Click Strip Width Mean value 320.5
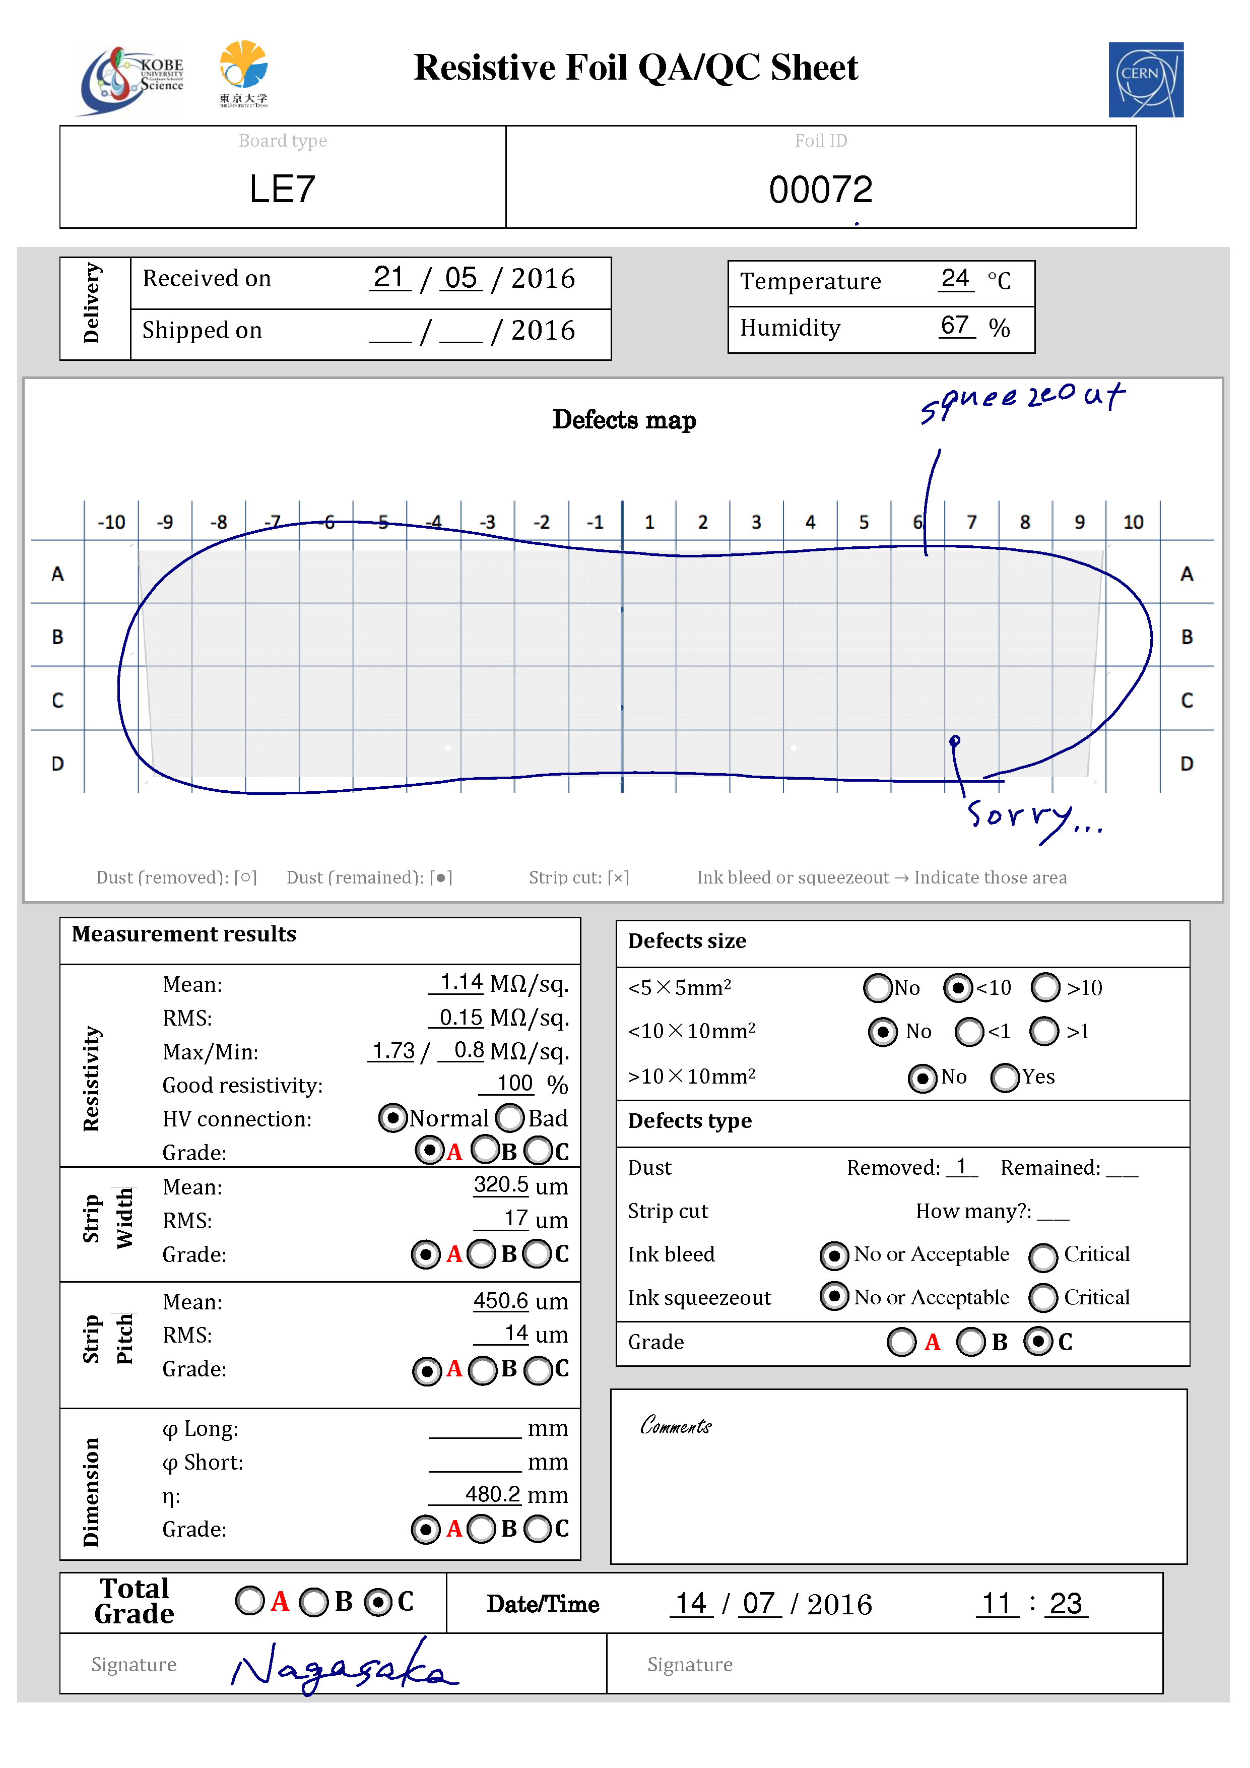 click(501, 1185)
